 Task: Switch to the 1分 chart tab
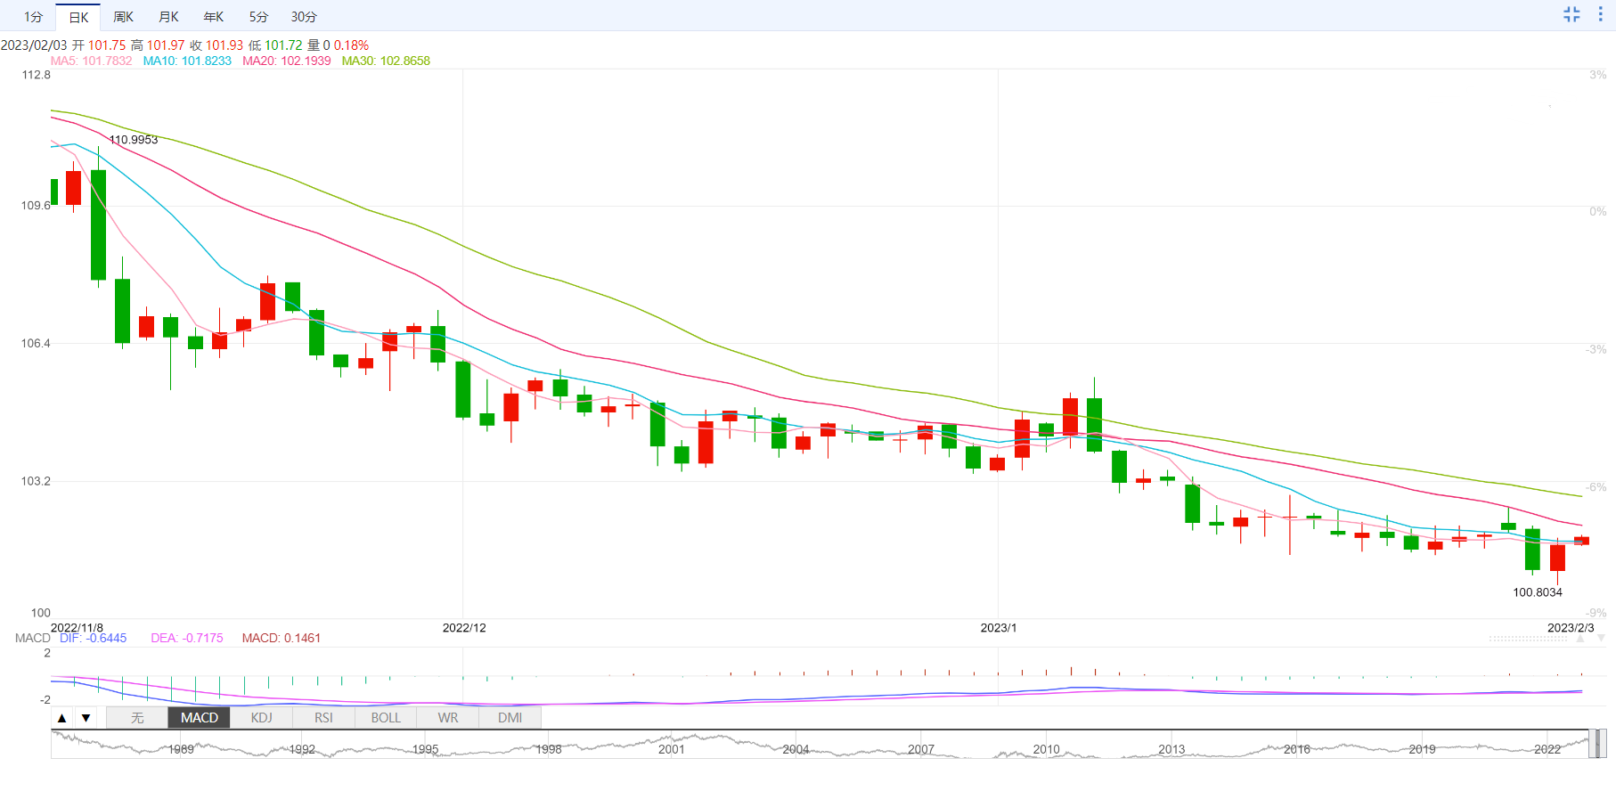tap(33, 17)
